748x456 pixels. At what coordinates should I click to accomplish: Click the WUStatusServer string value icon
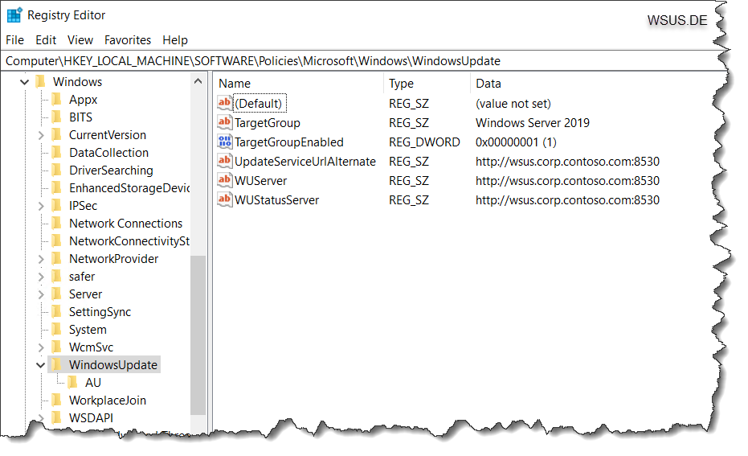pyautogui.click(x=225, y=199)
